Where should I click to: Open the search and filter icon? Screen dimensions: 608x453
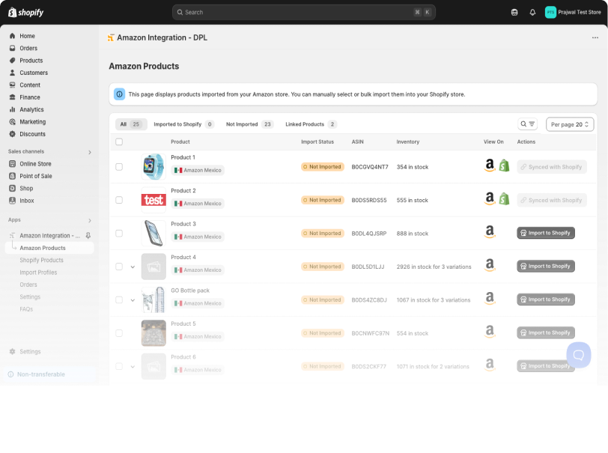tap(528, 124)
